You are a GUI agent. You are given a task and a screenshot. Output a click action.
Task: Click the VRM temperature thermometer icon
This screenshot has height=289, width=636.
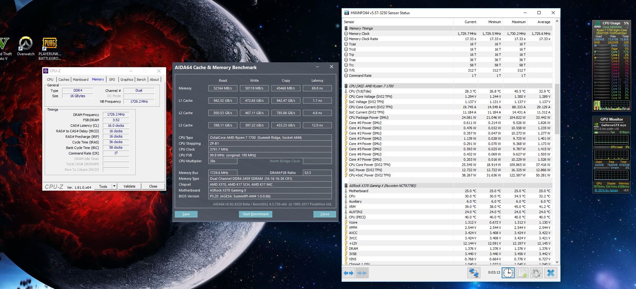346,207
